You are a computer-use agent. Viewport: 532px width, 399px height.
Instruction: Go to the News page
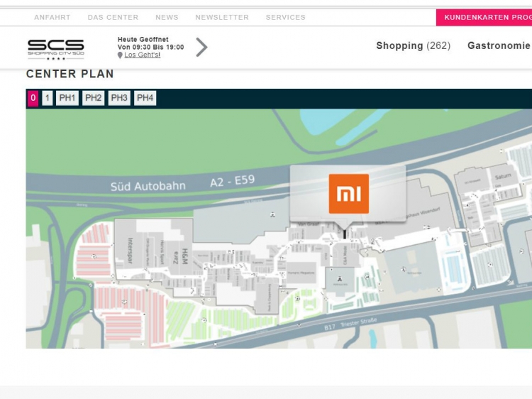click(x=167, y=17)
